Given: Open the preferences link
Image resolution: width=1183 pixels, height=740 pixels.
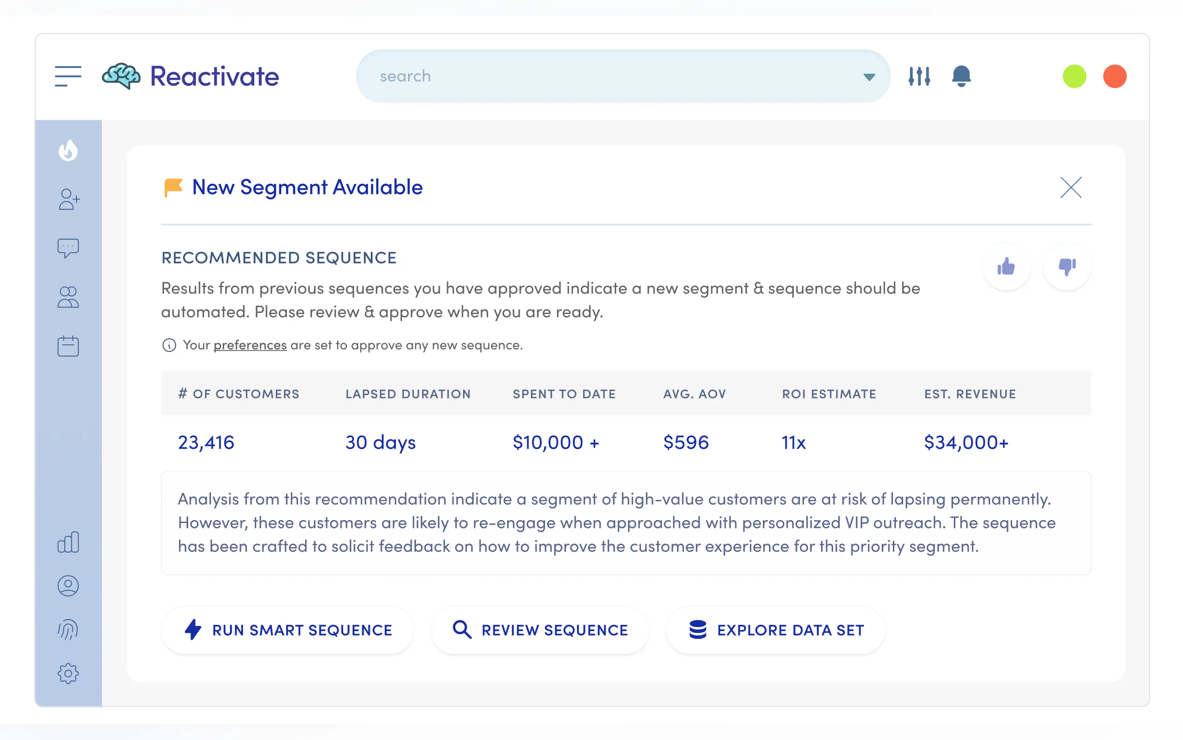Looking at the screenshot, I should 250,345.
